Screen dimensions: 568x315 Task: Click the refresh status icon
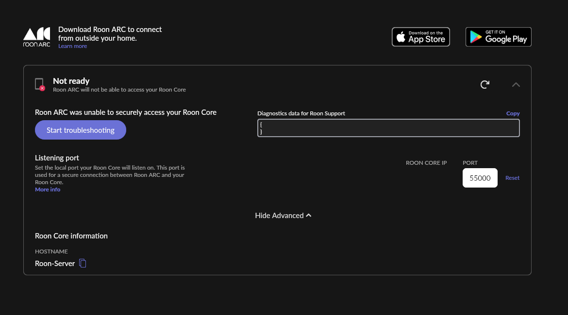[484, 85]
